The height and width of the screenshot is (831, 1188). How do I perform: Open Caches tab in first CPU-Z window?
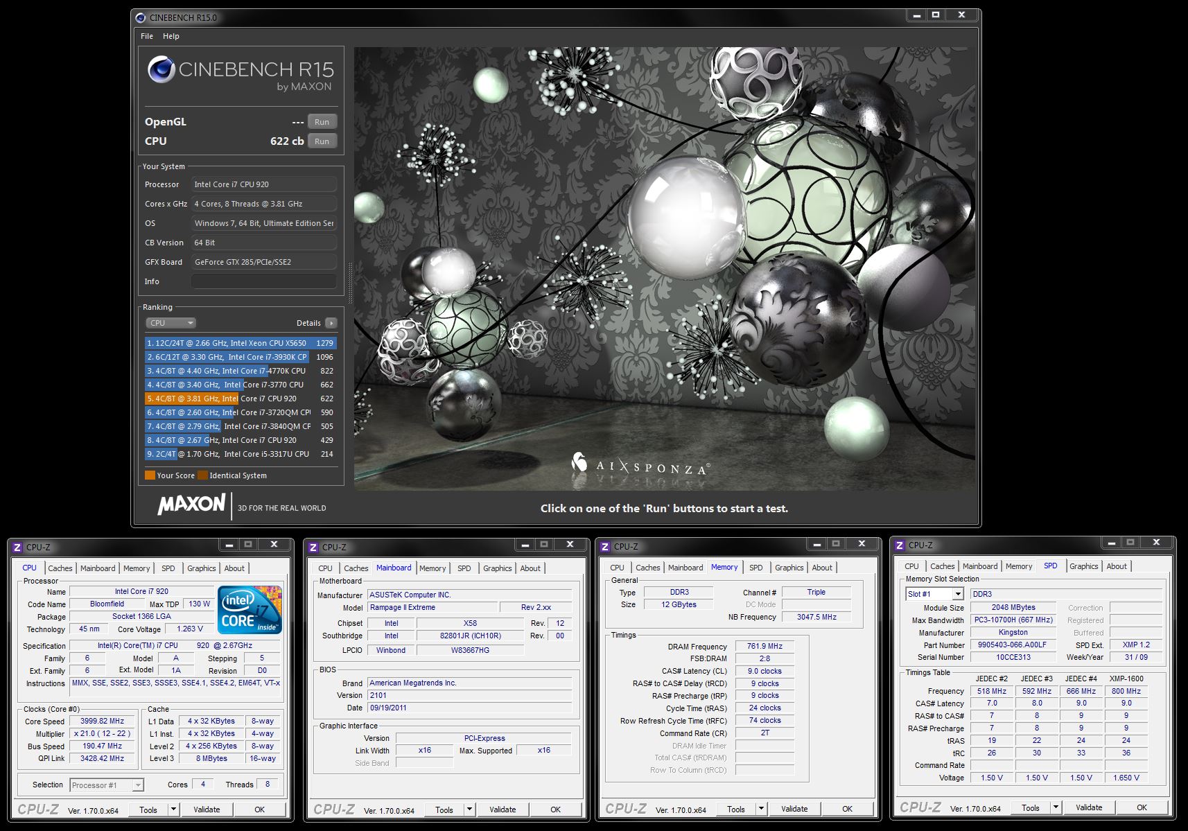tap(60, 568)
